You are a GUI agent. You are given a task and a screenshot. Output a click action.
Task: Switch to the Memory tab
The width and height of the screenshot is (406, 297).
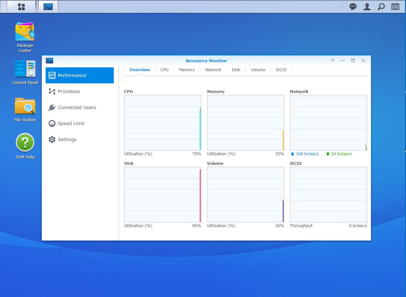coord(187,70)
